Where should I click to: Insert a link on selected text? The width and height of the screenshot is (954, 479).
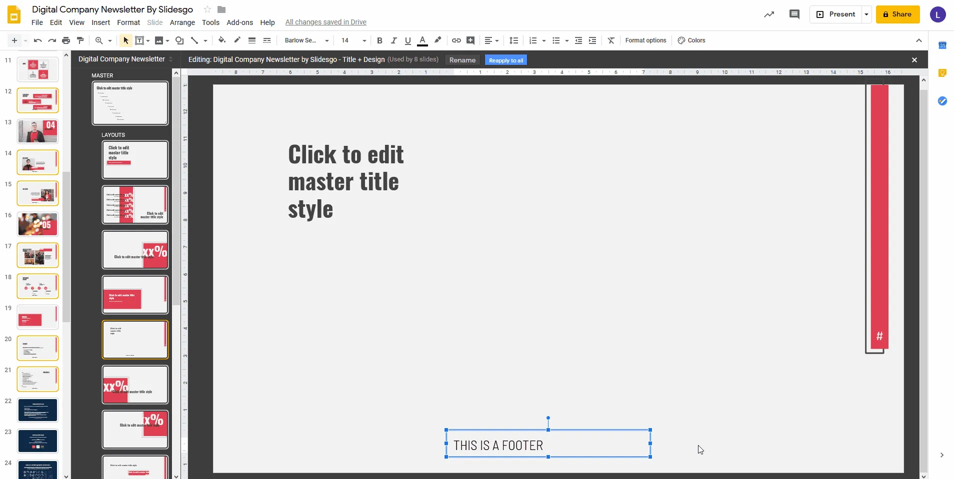[455, 40]
